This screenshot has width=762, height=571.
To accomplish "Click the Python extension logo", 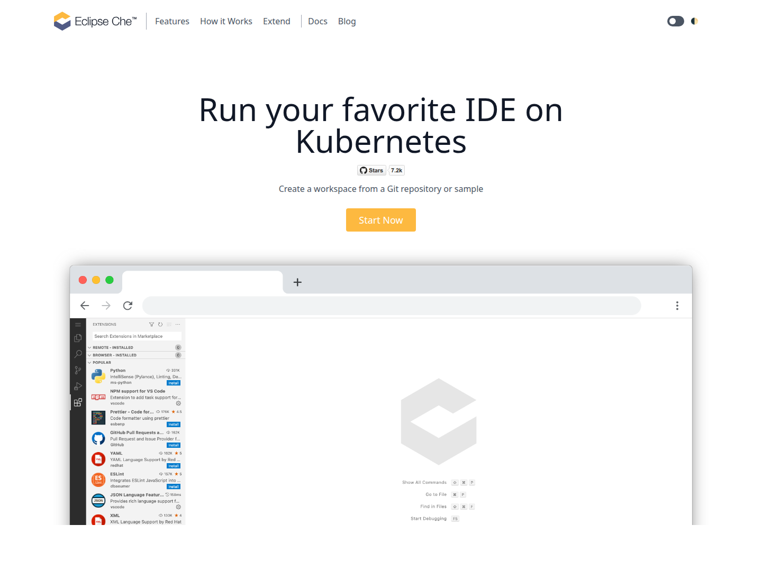I will tap(98, 376).
